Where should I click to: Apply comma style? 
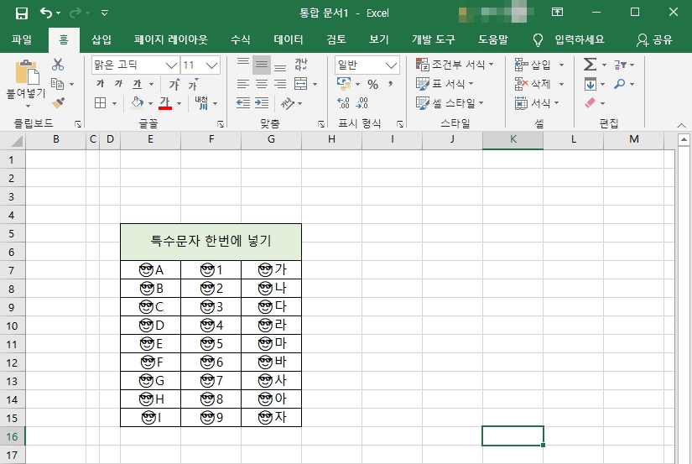point(391,83)
